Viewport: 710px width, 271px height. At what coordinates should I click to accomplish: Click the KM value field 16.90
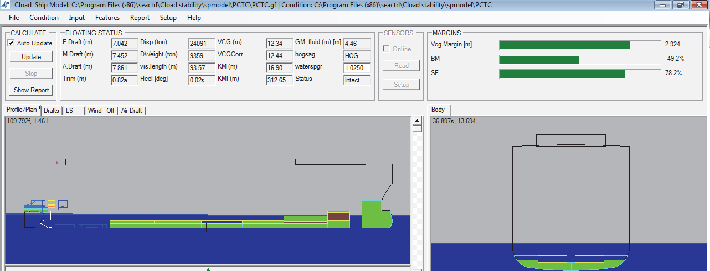[279, 67]
